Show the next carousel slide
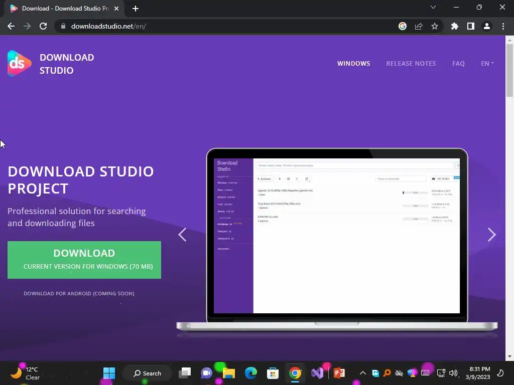 click(492, 235)
